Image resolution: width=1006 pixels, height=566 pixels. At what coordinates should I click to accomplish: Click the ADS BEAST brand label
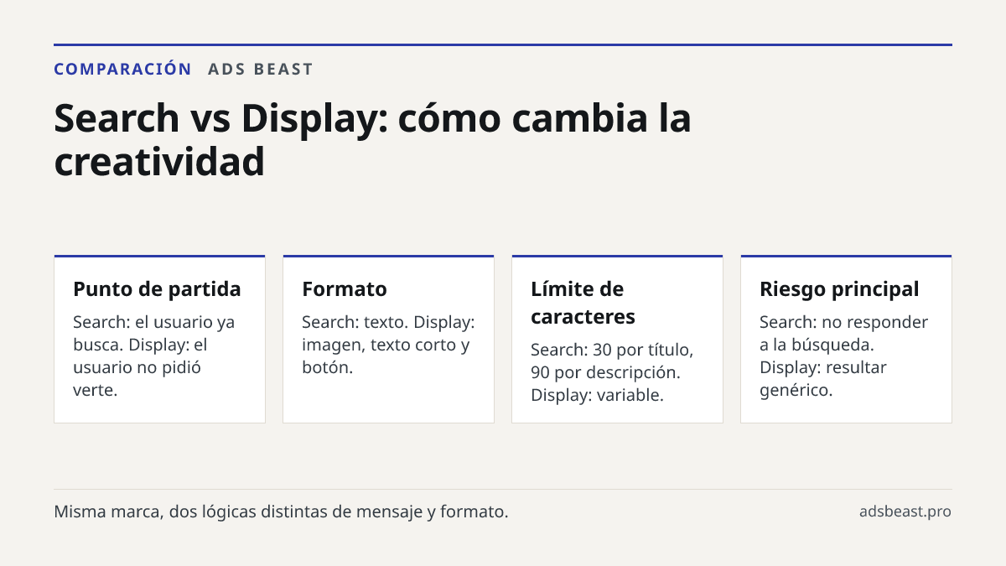tap(261, 69)
